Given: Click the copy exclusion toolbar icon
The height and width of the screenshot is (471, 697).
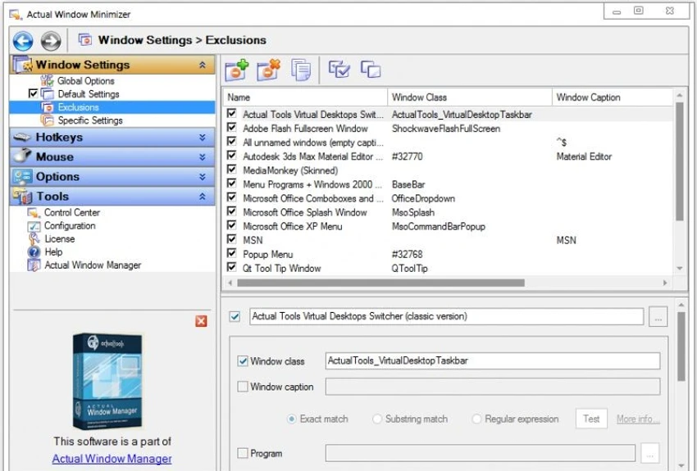Looking at the screenshot, I should [x=301, y=70].
